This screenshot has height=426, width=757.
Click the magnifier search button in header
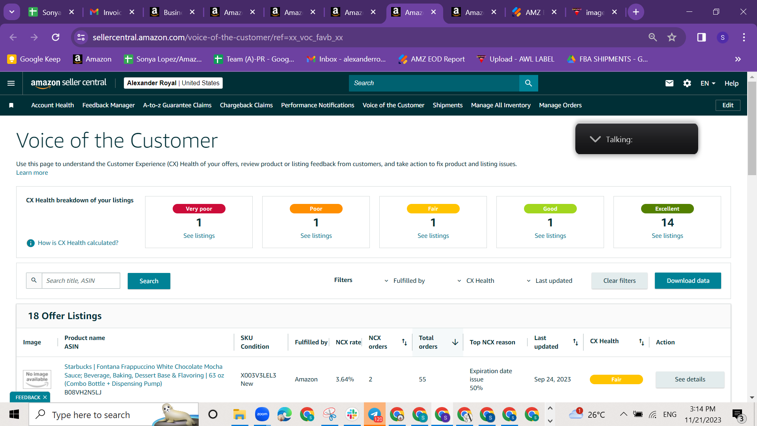(529, 83)
